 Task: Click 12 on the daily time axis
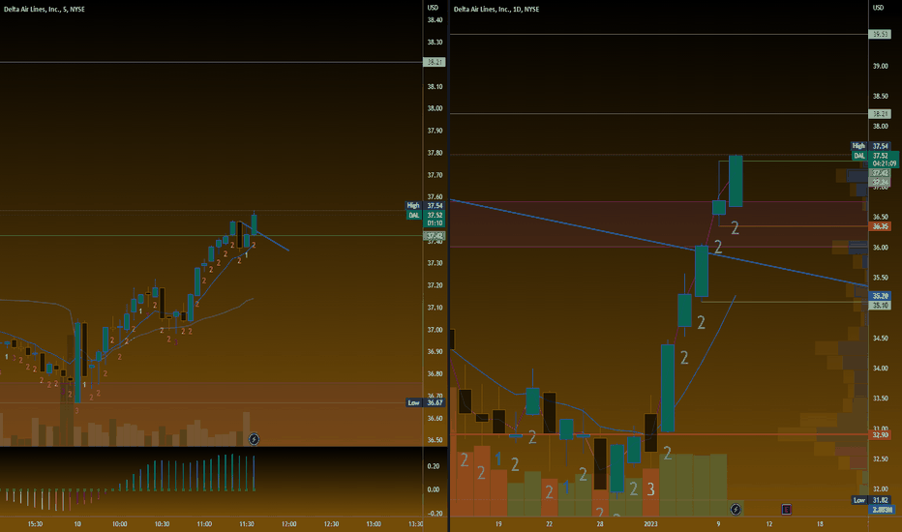769,524
